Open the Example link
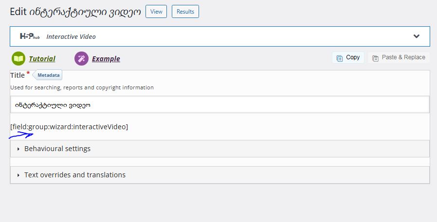The width and height of the screenshot is (437, 222). [106, 59]
